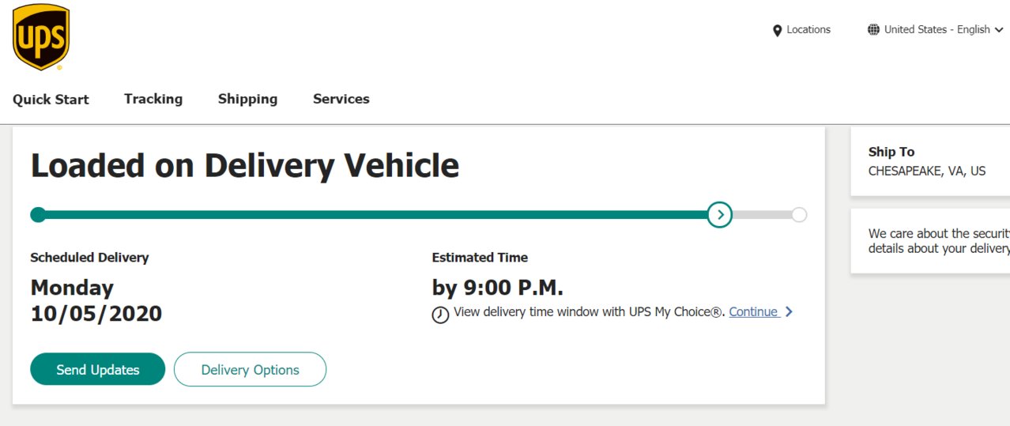Click the UPS shield logo
This screenshot has height=426, width=1010.
(41, 36)
